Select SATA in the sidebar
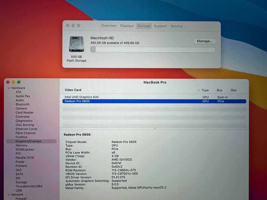Screen dimensions: 267x200 click(x=19, y=174)
